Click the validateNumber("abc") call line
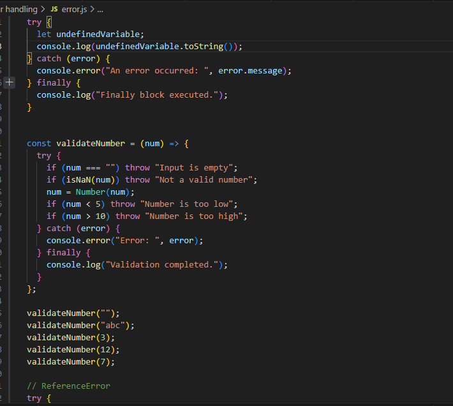 [x=80, y=326]
